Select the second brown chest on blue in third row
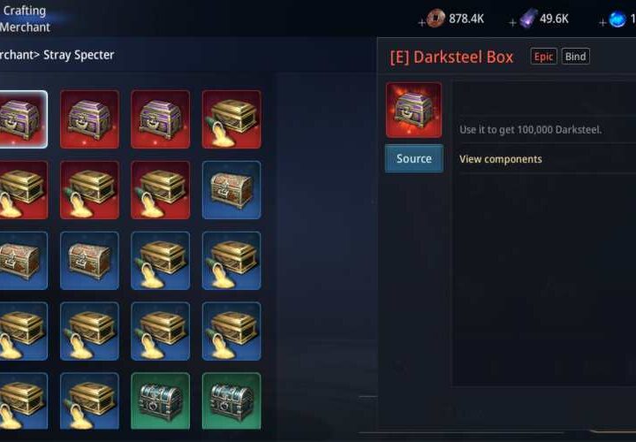Viewport: 636px width, 442px height. [x=89, y=260]
